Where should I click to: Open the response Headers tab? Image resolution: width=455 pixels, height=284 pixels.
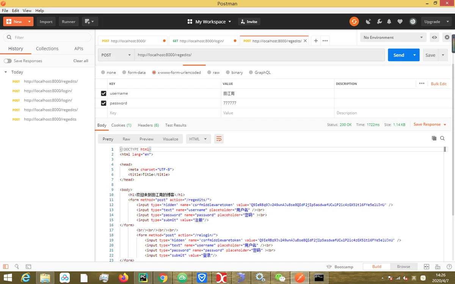[x=148, y=125]
